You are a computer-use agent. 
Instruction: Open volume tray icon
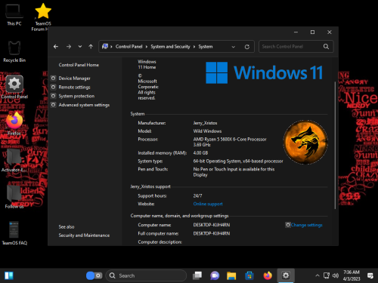[336, 275]
